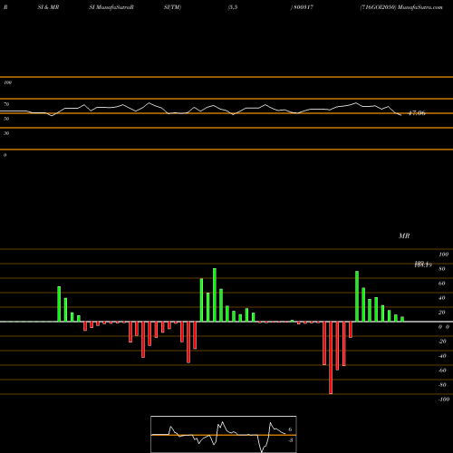Click the 'SI & MR' header text
The width and height of the screenshot is (453, 453).
pos(48,7)
